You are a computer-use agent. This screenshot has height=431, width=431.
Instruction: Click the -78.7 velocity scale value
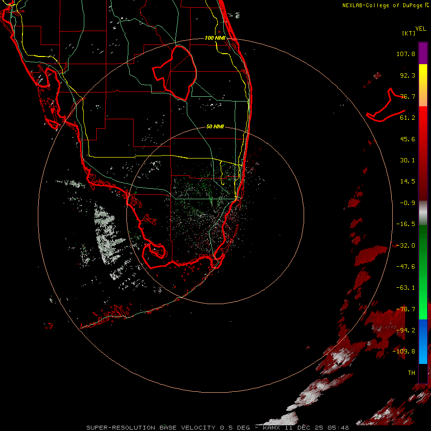click(406, 309)
